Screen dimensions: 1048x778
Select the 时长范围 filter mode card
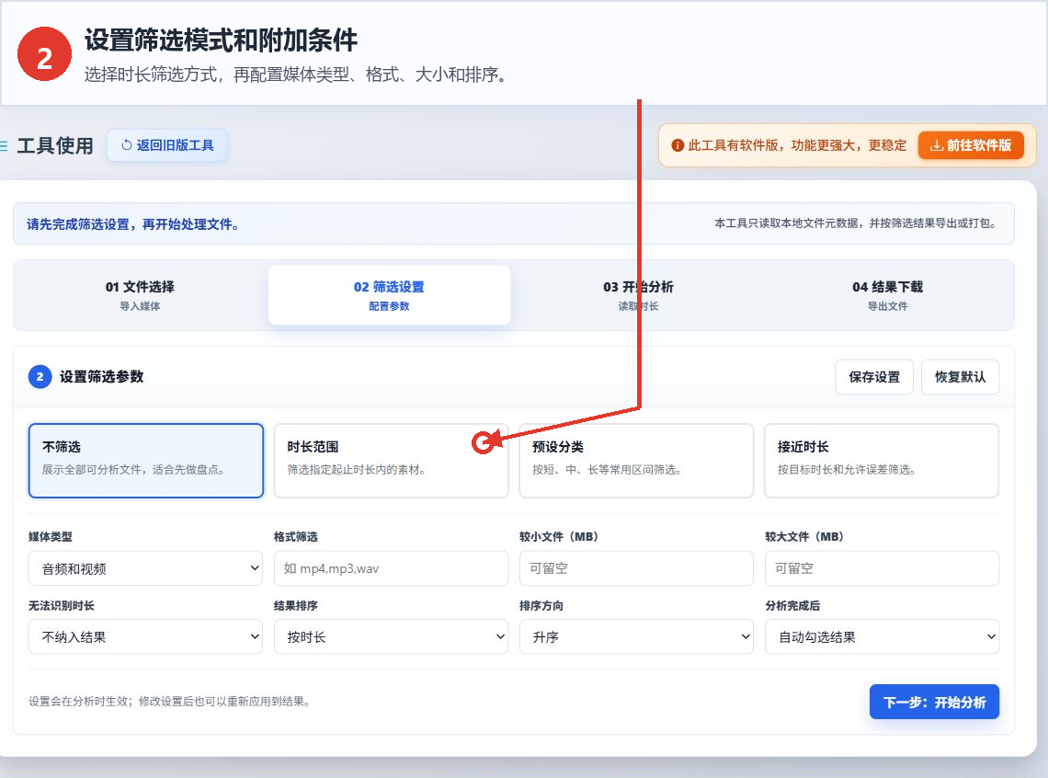click(x=391, y=461)
